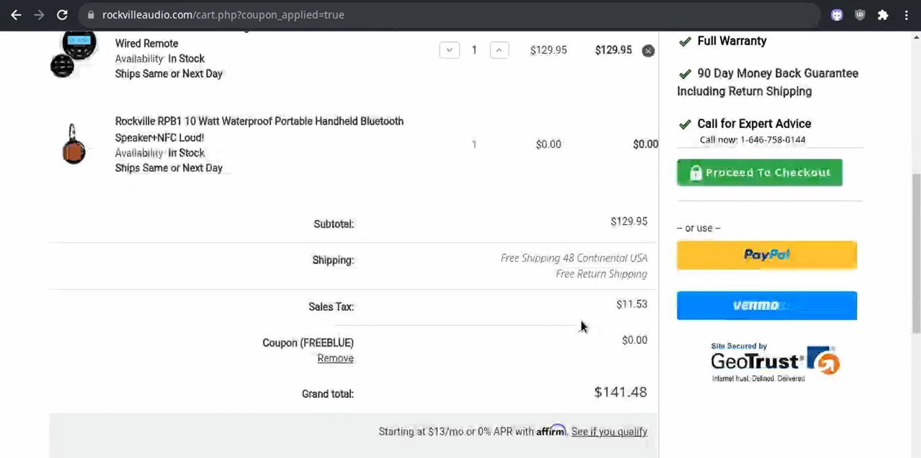Pay with the Venmo button
This screenshot has height=458, width=921.
(x=767, y=305)
